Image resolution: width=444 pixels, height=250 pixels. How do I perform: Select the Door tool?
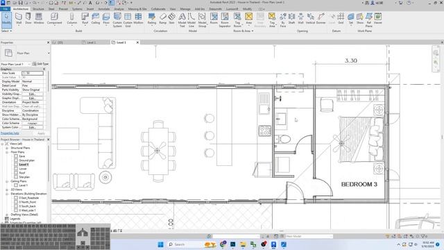(28, 19)
